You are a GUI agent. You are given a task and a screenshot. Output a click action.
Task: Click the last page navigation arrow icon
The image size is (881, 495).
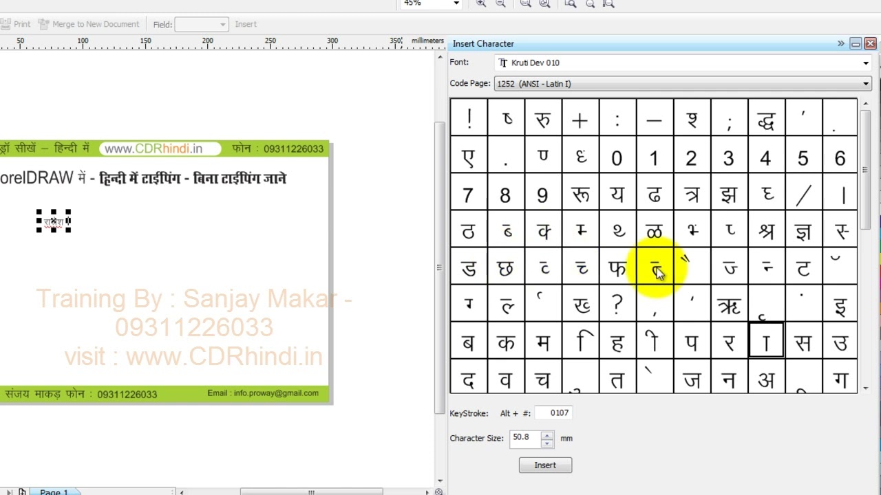(9, 492)
